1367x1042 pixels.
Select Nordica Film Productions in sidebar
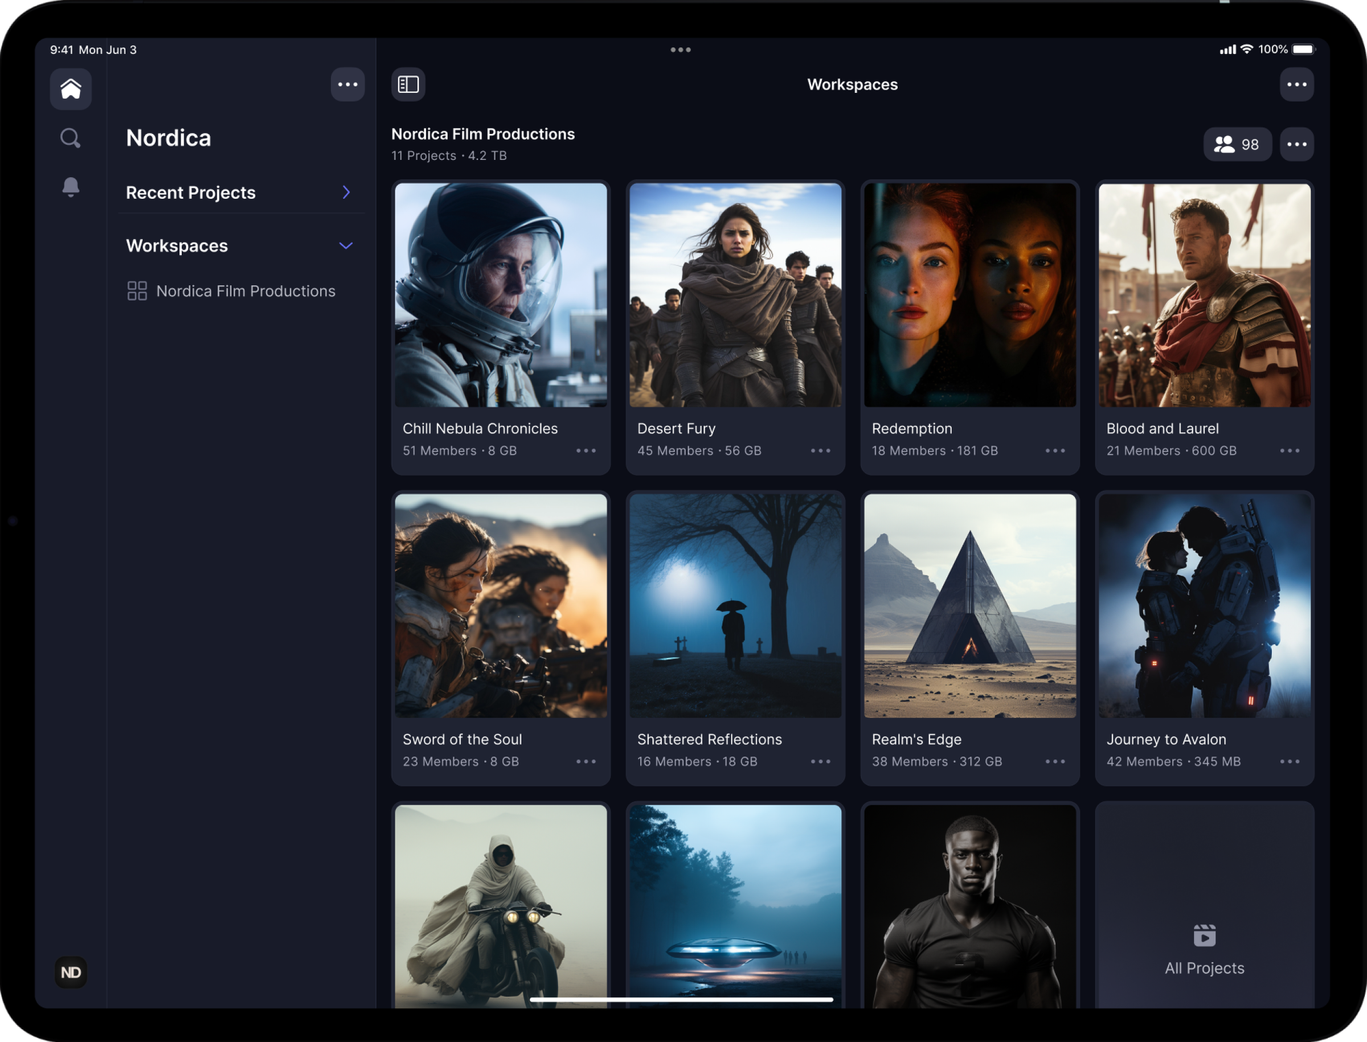click(245, 291)
